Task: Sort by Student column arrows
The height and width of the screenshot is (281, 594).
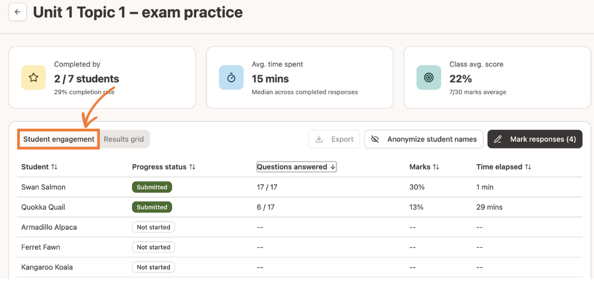Action: coord(54,167)
